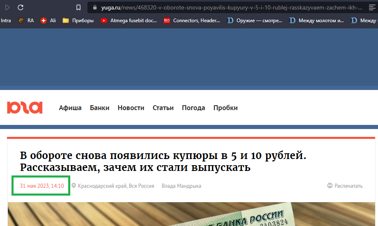Open the Новости menu item
378x226 pixels.
tap(131, 108)
